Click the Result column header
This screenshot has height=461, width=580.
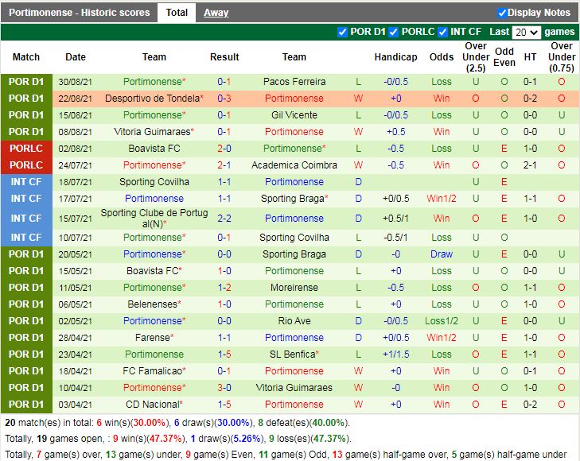click(x=224, y=57)
